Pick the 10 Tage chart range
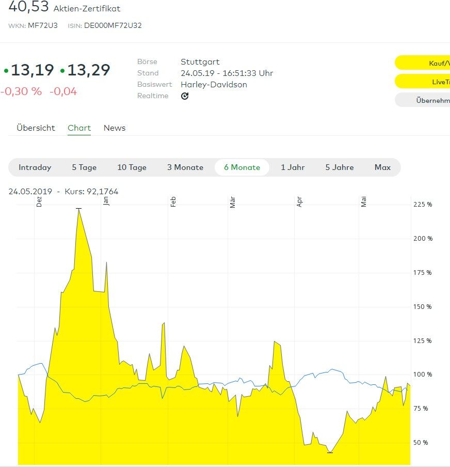Viewport: 450px width, 467px height. (x=132, y=167)
